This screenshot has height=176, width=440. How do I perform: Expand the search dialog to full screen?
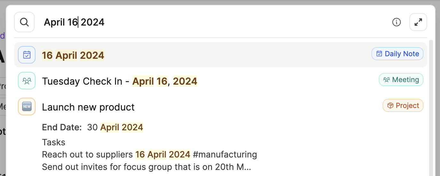[x=418, y=22]
